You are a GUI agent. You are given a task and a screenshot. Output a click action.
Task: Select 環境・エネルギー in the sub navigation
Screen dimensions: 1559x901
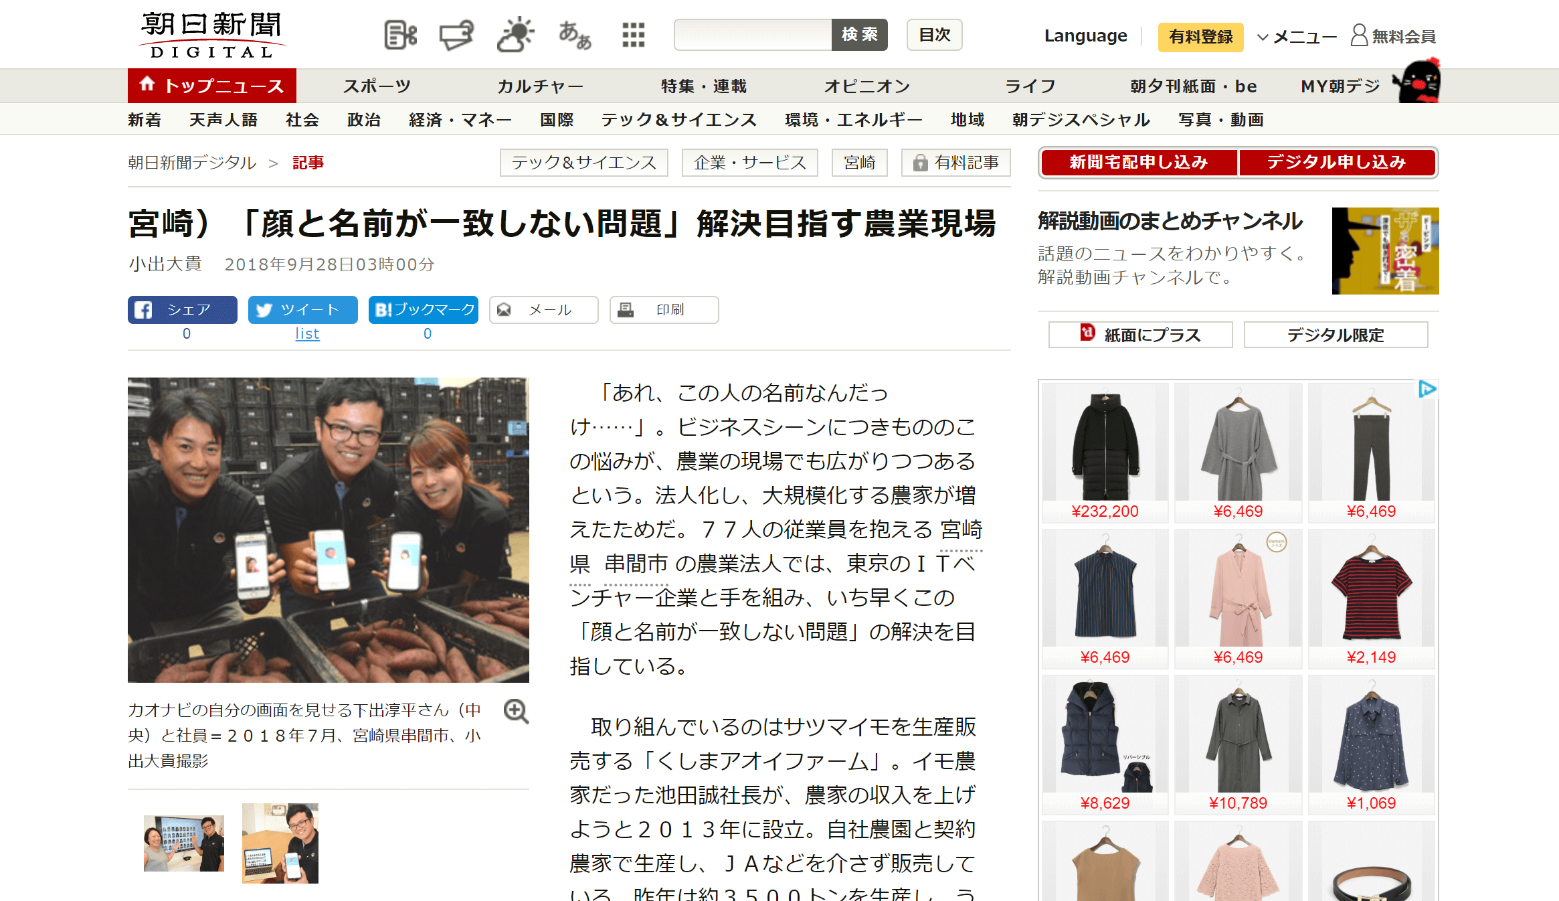point(854,120)
